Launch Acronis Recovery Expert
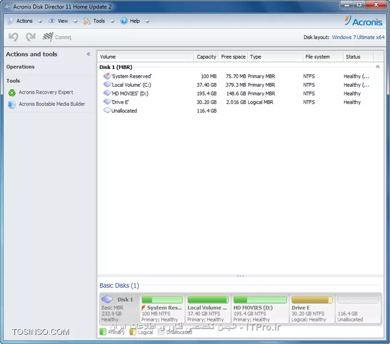This screenshot has width=390, height=344. [x=46, y=92]
